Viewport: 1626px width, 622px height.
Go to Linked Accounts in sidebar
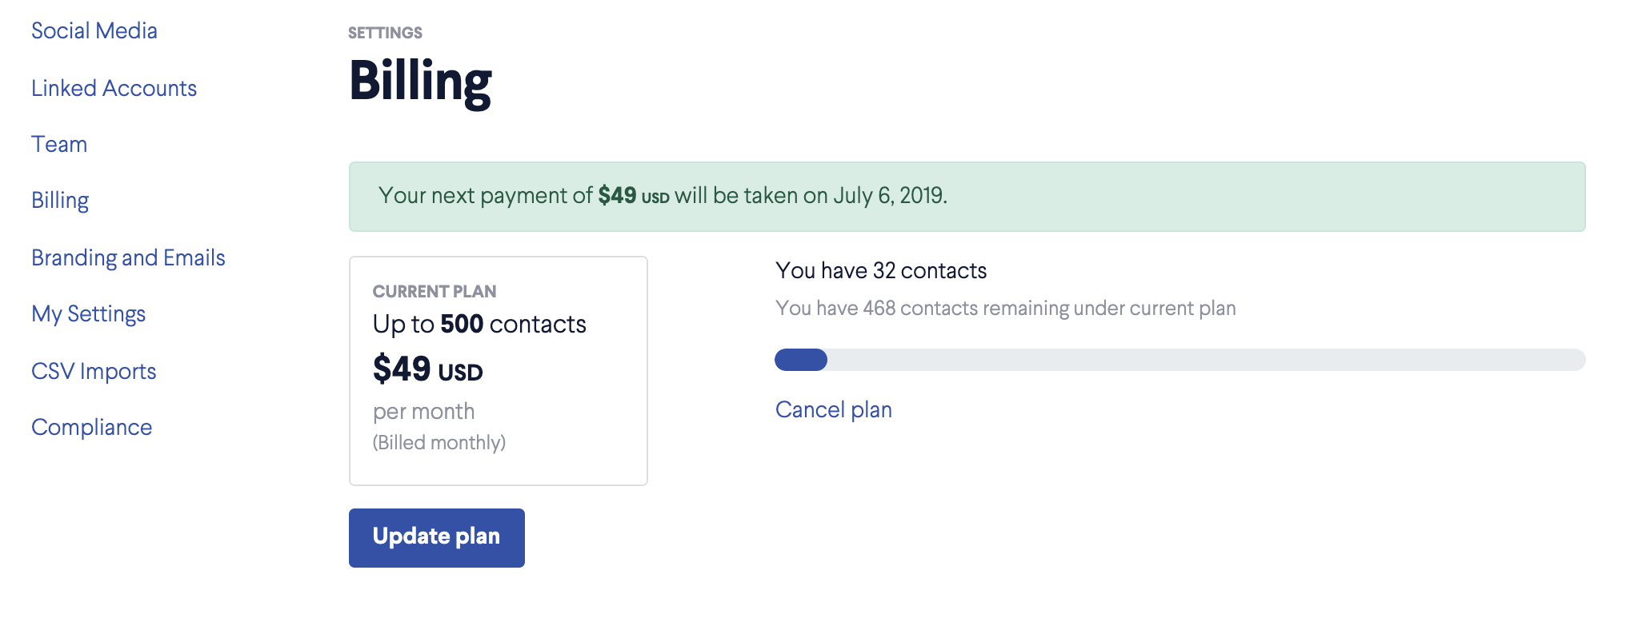pos(114,89)
